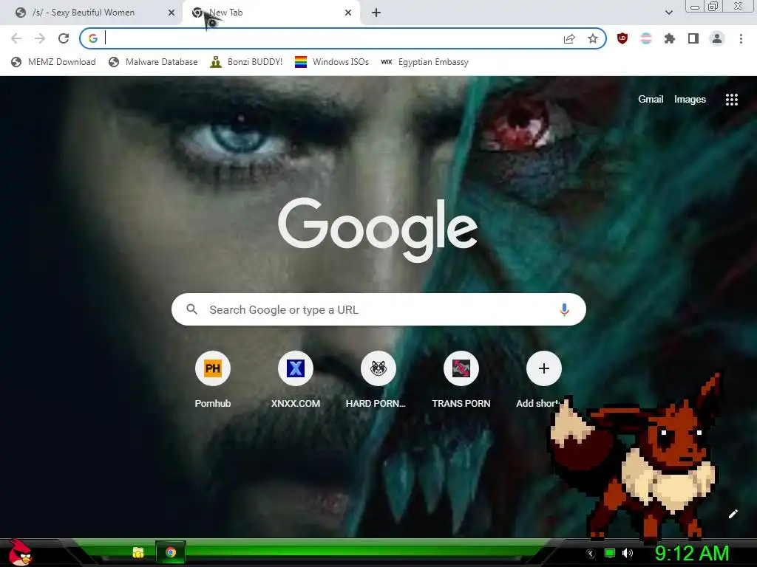Open the Extensions puzzle piece menu

click(x=670, y=38)
